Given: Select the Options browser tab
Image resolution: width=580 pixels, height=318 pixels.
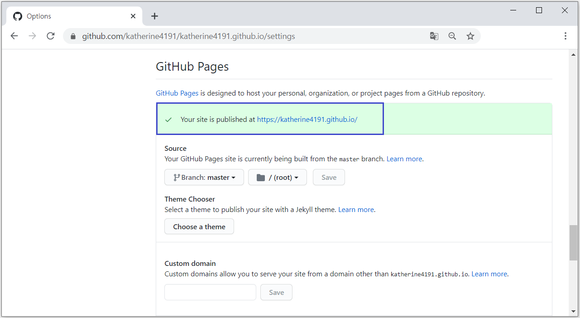Looking at the screenshot, I should (75, 16).
